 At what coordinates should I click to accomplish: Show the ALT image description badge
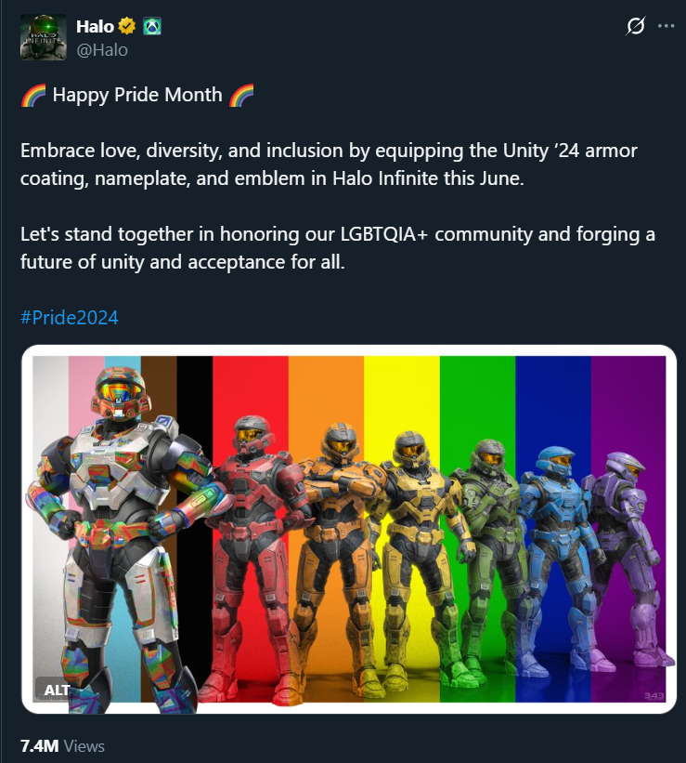57,690
